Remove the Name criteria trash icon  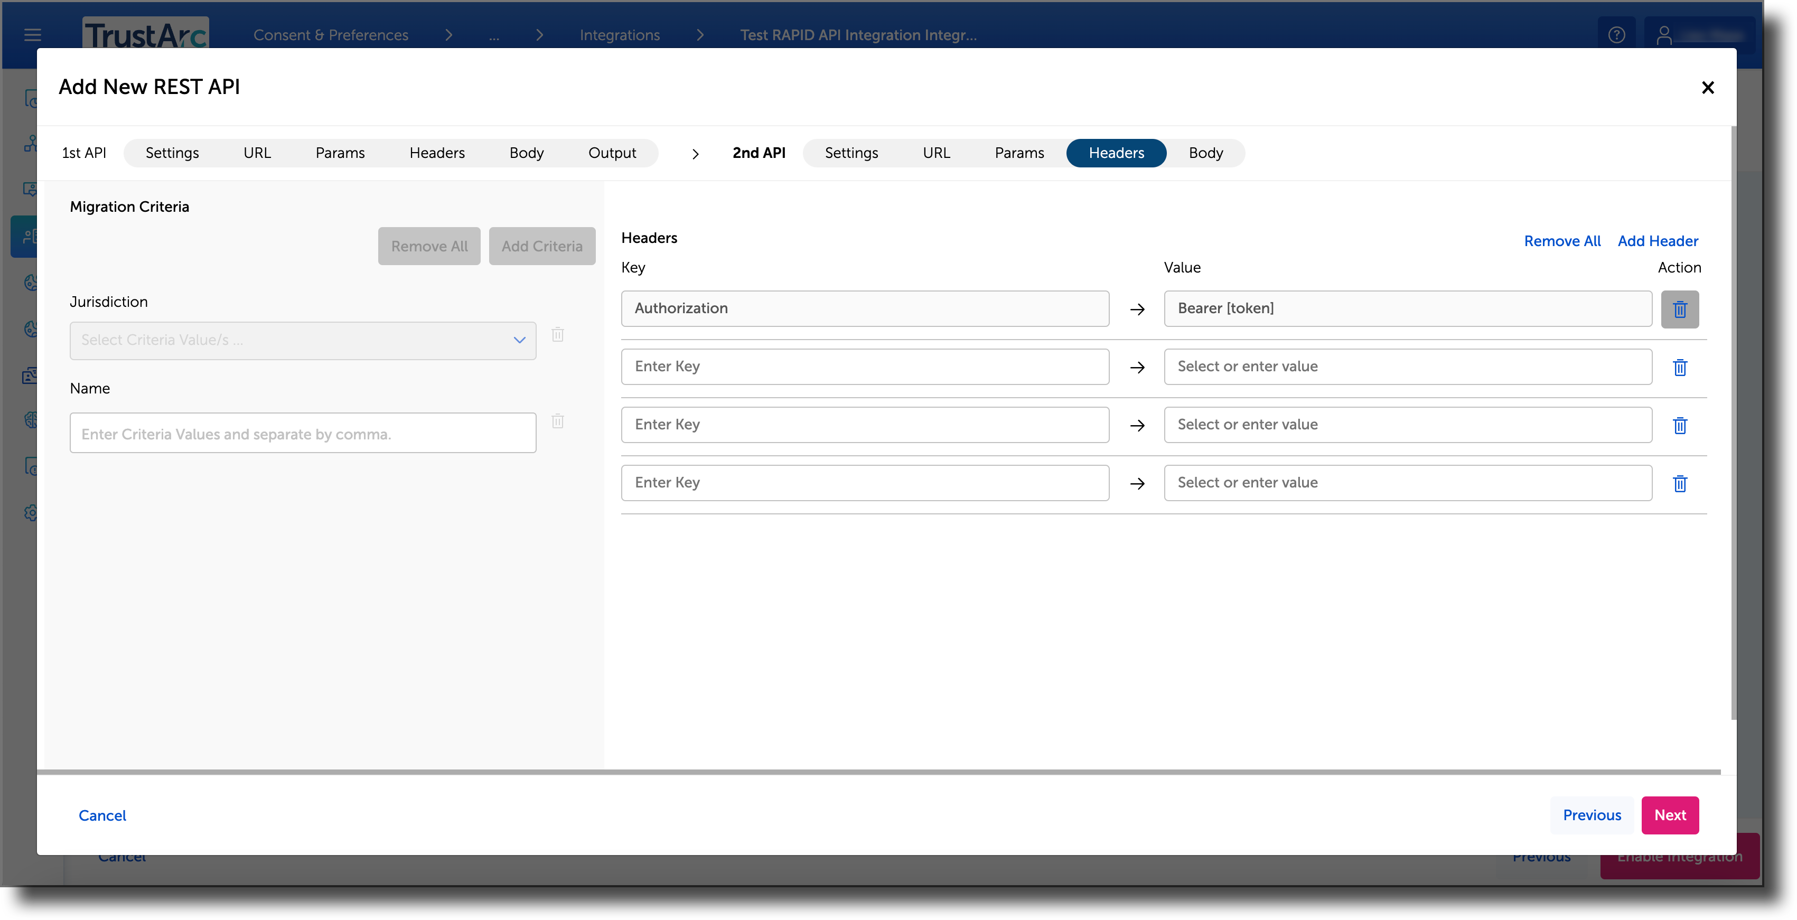tap(557, 420)
